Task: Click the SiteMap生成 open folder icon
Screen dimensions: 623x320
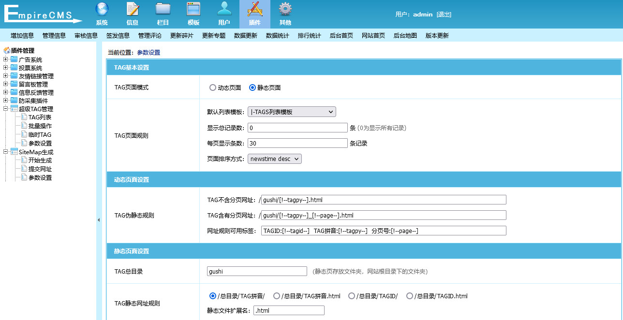Action: 14,152
